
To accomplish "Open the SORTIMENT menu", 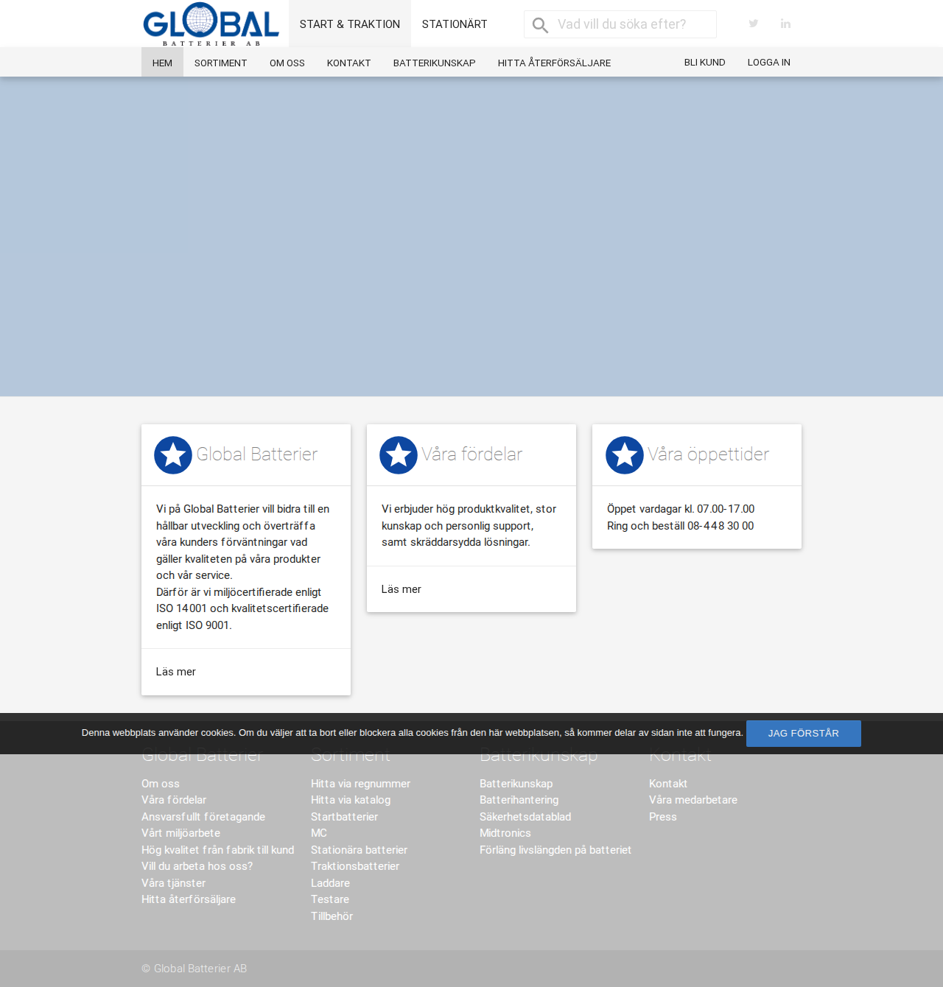I will pyautogui.click(x=221, y=63).
